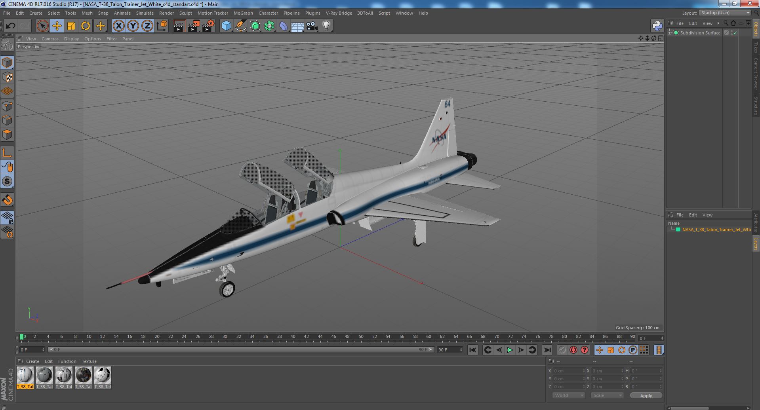The image size is (760, 410).
Task: Toggle Autokeying button
Action: [x=573, y=350]
